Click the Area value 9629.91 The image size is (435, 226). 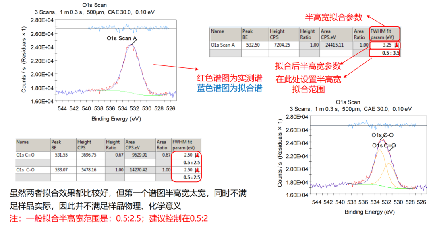pyautogui.click(x=140, y=155)
